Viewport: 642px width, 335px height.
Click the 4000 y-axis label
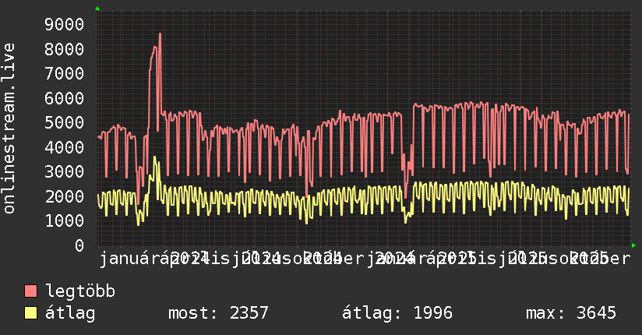65,147
